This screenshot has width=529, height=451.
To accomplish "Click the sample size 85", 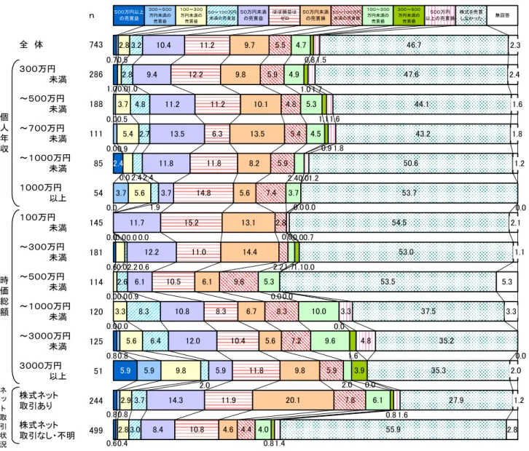I will click(98, 164).
